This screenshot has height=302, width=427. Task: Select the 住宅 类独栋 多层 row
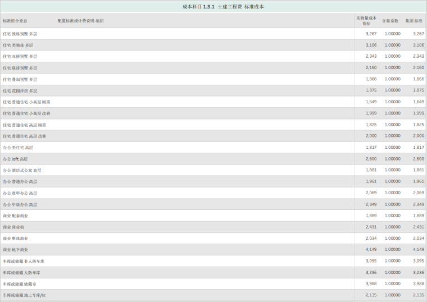(18, 45)
